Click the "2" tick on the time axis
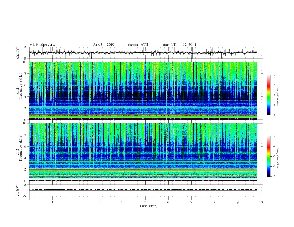 [x=76, y=202]
